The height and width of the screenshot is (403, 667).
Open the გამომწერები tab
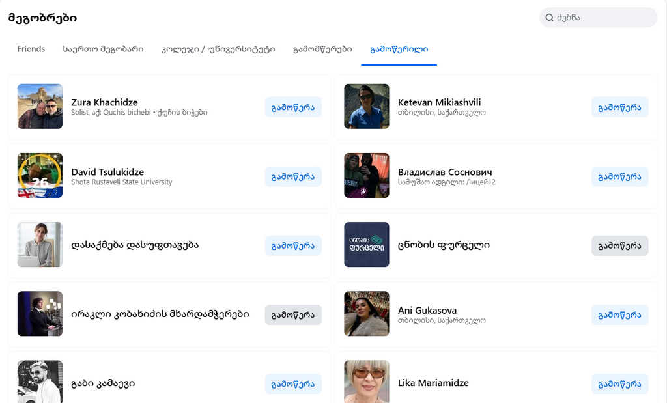[322, 49]
